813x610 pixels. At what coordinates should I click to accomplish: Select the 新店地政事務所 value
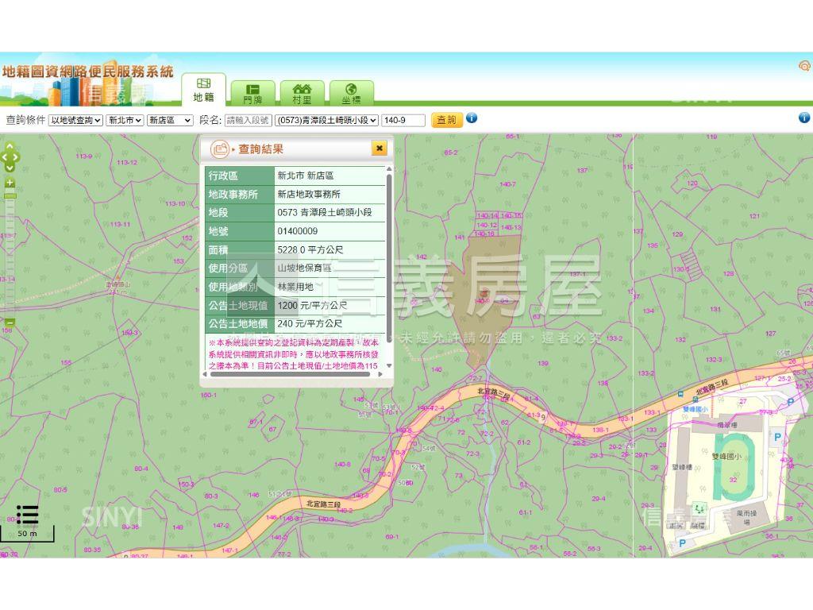[309, 194]
